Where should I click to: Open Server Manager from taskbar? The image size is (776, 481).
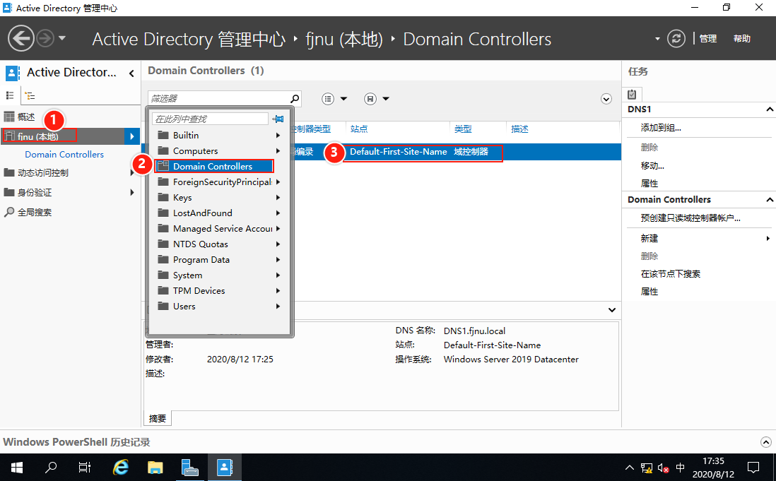189,467
